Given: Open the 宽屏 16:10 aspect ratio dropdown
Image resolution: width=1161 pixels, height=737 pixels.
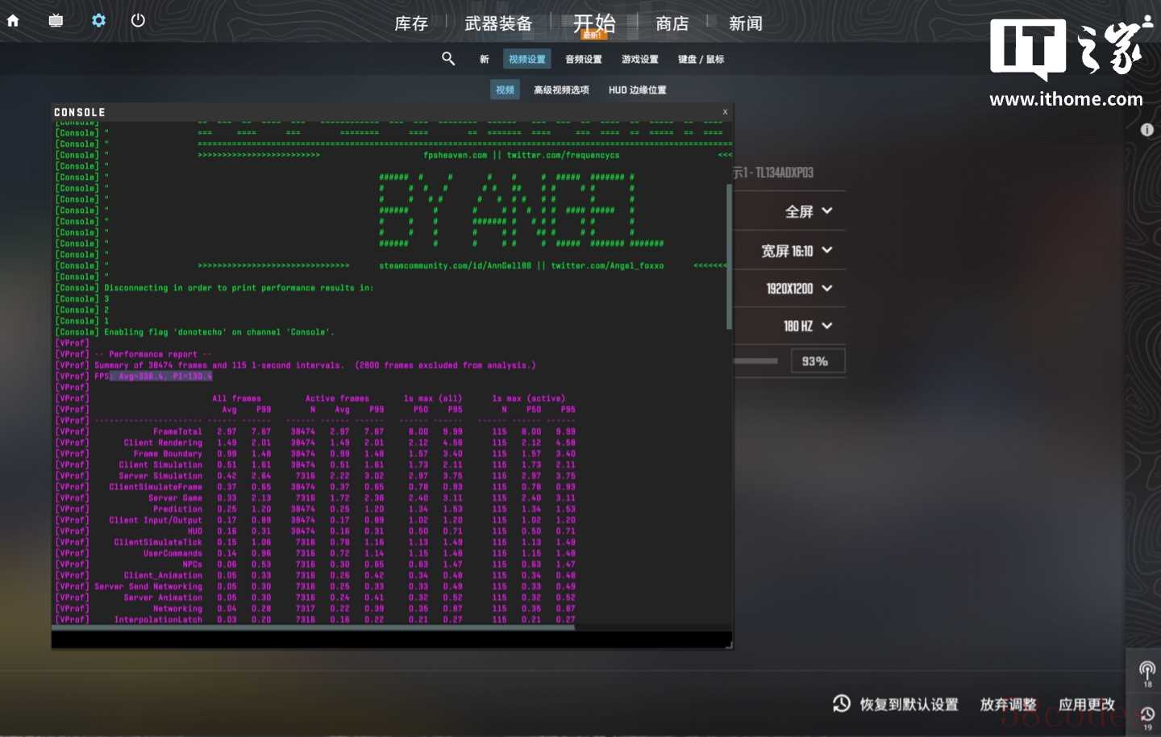Looking at the screenshot, I should tap(797, 251).
